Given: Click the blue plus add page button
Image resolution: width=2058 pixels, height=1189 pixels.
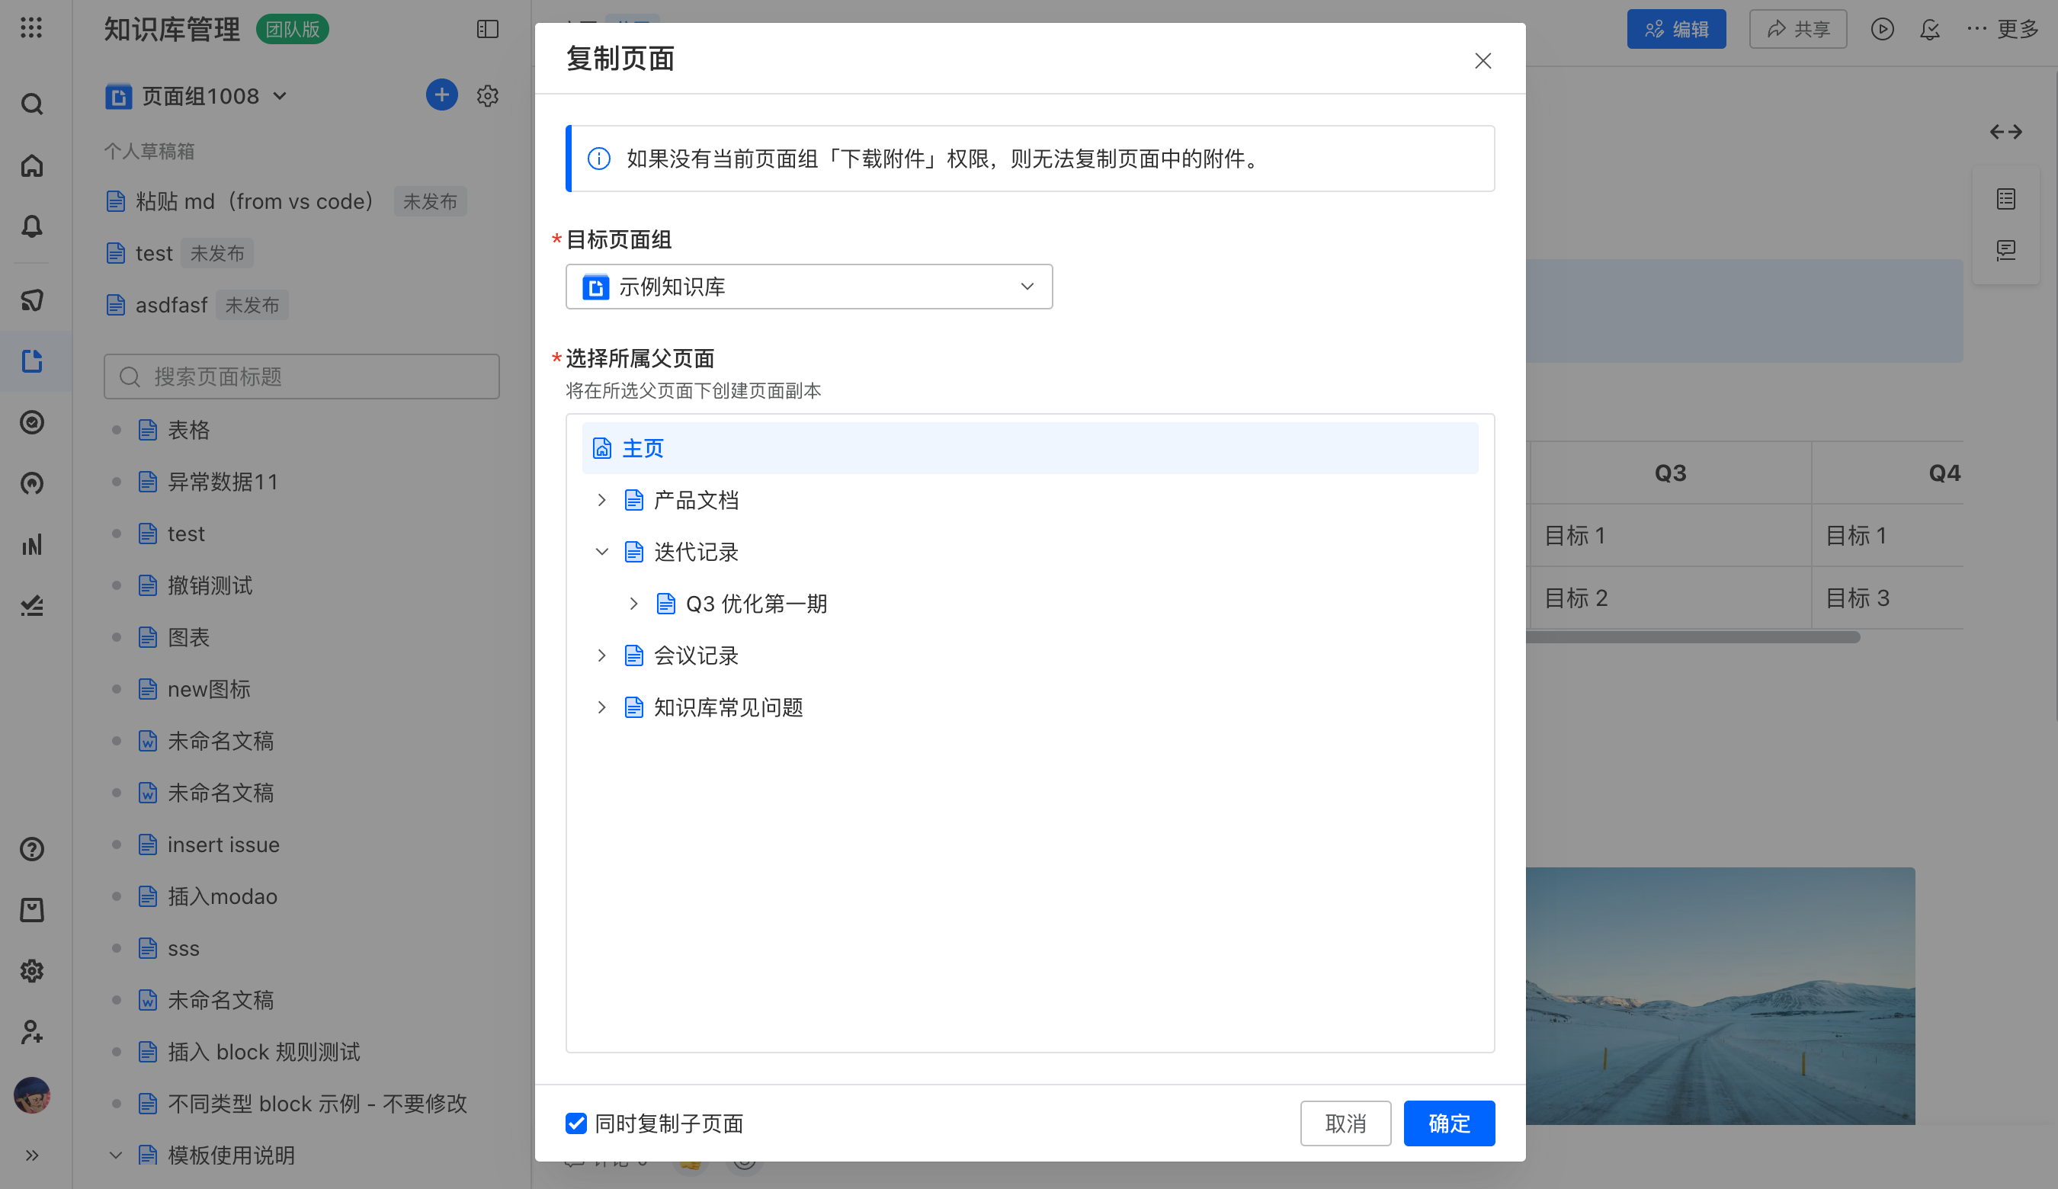Looking at the screenshot, I should (442, 95).
